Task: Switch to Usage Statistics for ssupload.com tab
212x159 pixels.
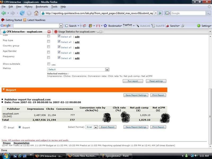Action: pos(77,32)
